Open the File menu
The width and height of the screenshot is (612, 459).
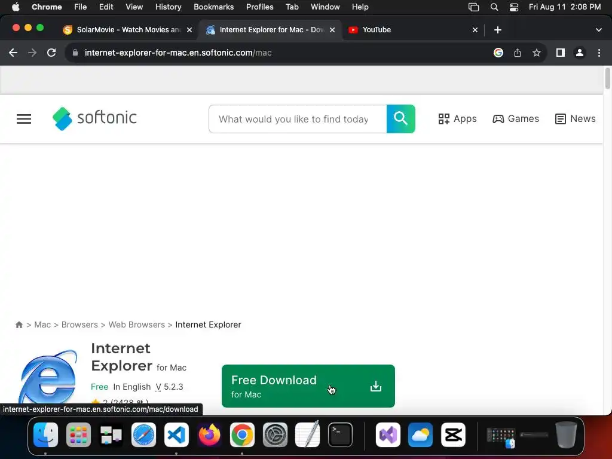point(81,7)
